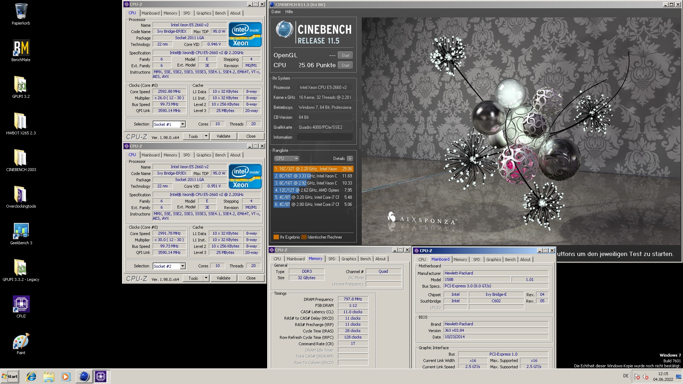The width and height of the screenshot is (683, 384).
Task: Open the CPU ranking filter dropdown in Rangliste
Action: (x=286, y=159)
